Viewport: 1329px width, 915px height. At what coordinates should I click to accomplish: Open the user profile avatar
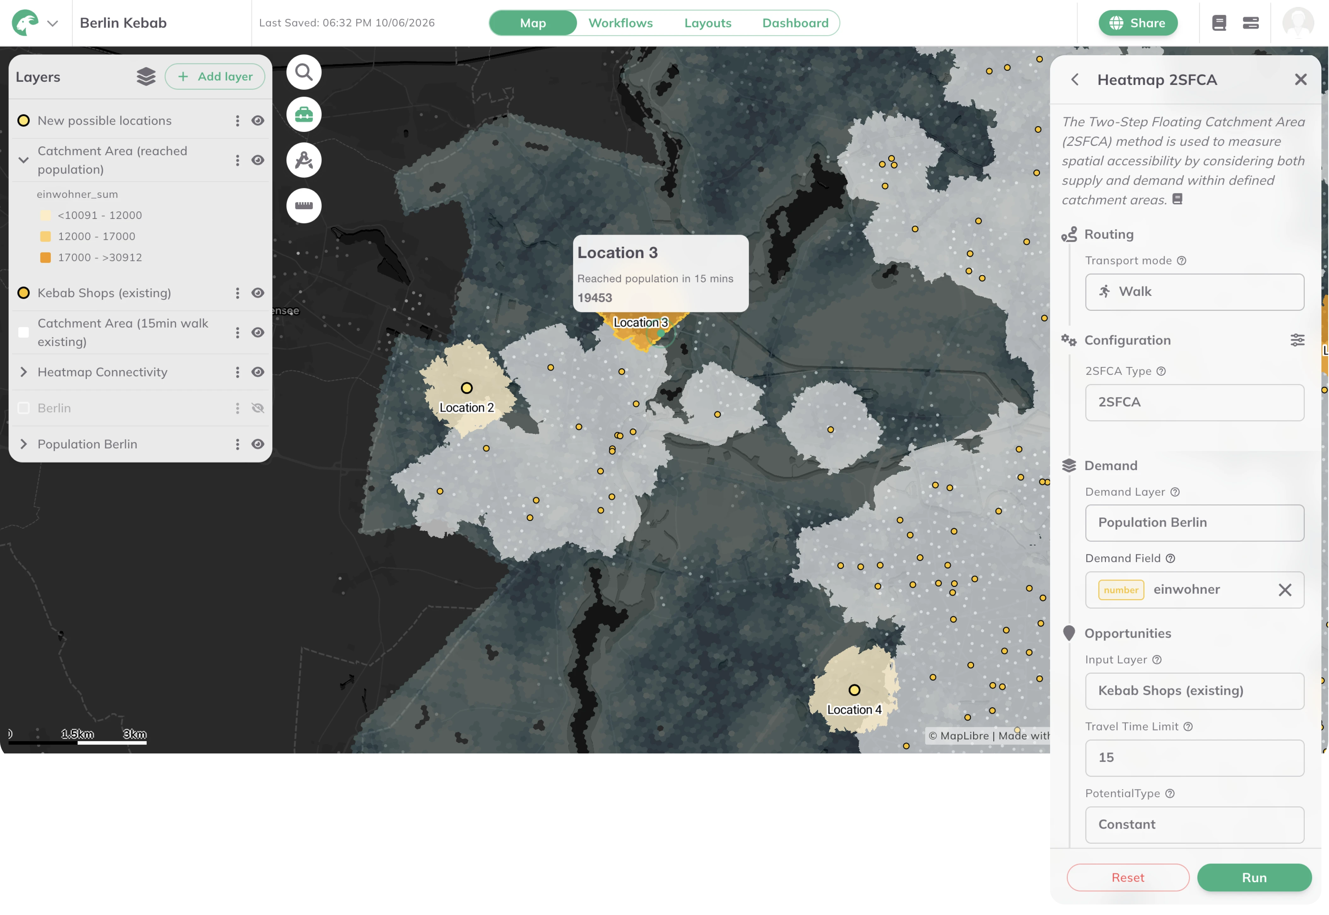pyautogui.click(x=1298, y=23)
